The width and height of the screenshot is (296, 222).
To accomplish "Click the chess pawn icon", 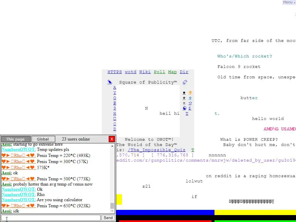I will pos(190,108).
